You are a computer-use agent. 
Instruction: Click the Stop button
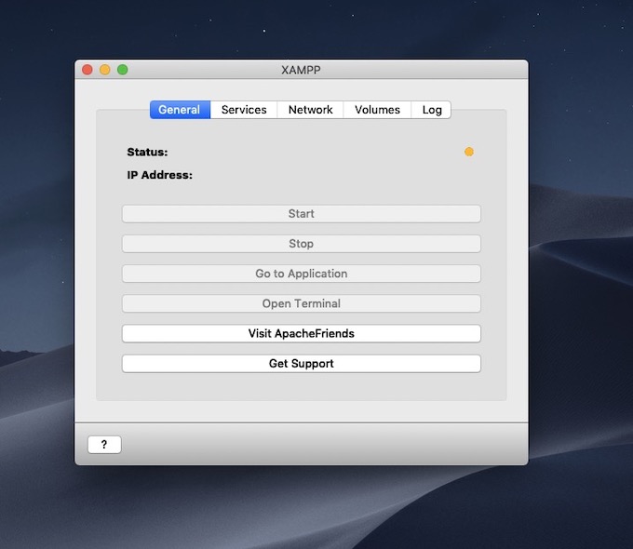pyautogui.click(x=302, y=244)
